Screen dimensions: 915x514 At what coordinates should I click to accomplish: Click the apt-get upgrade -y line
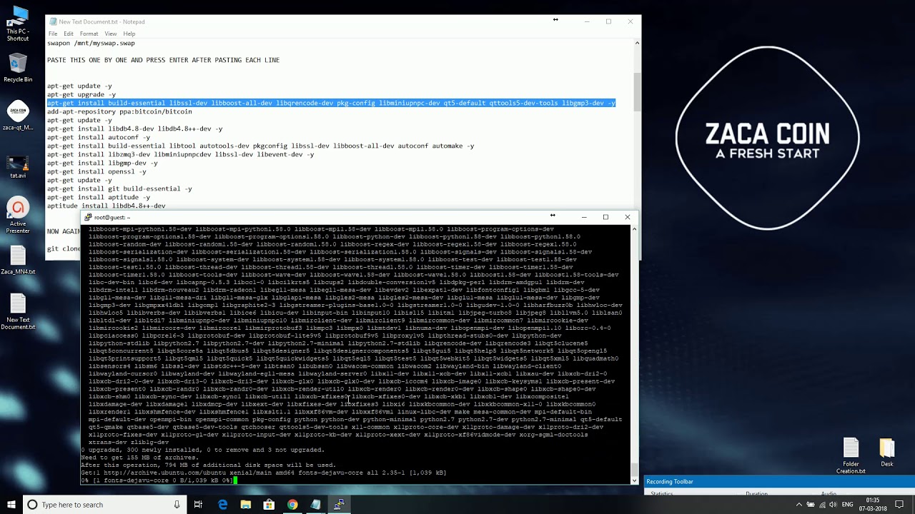click(x=81, y=94)
